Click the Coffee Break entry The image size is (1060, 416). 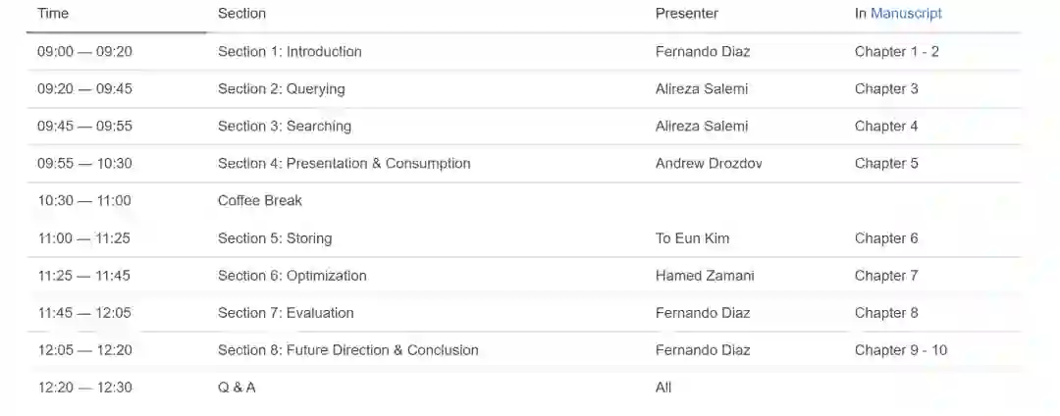pos(260,201)
